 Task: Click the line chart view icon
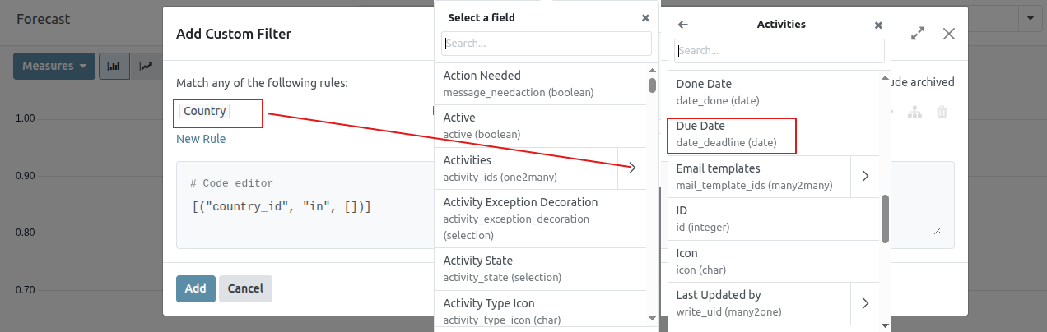pyautogui.click(x=147, y=67)
